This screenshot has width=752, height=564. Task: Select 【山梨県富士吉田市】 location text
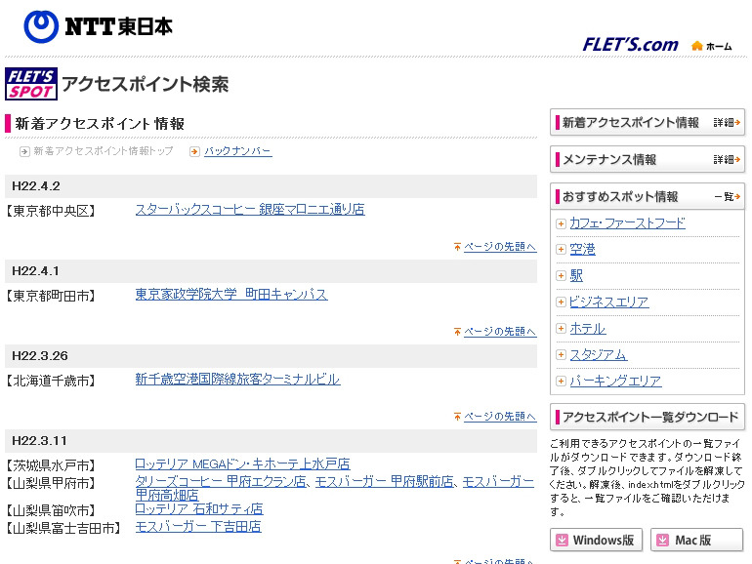(63, 528)
